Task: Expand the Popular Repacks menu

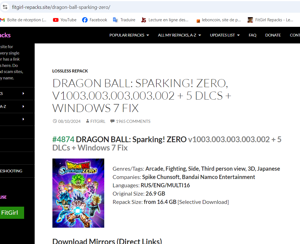Action: (x=129, y=35)
